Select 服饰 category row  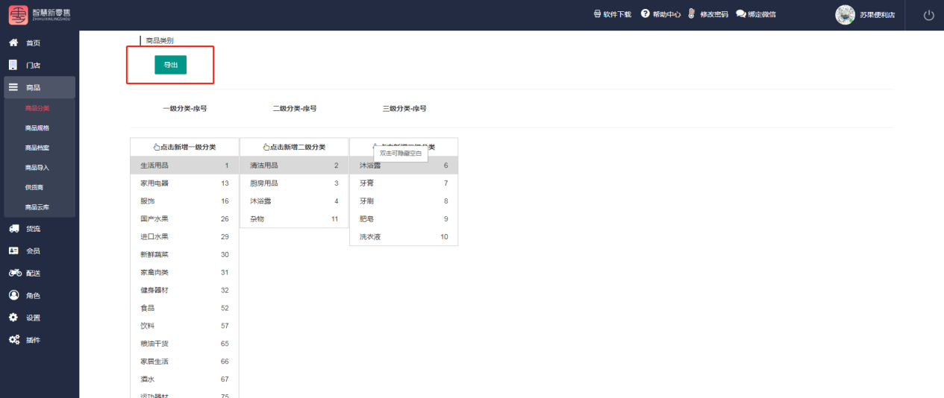pyautogui.click(x=184, y=201)
